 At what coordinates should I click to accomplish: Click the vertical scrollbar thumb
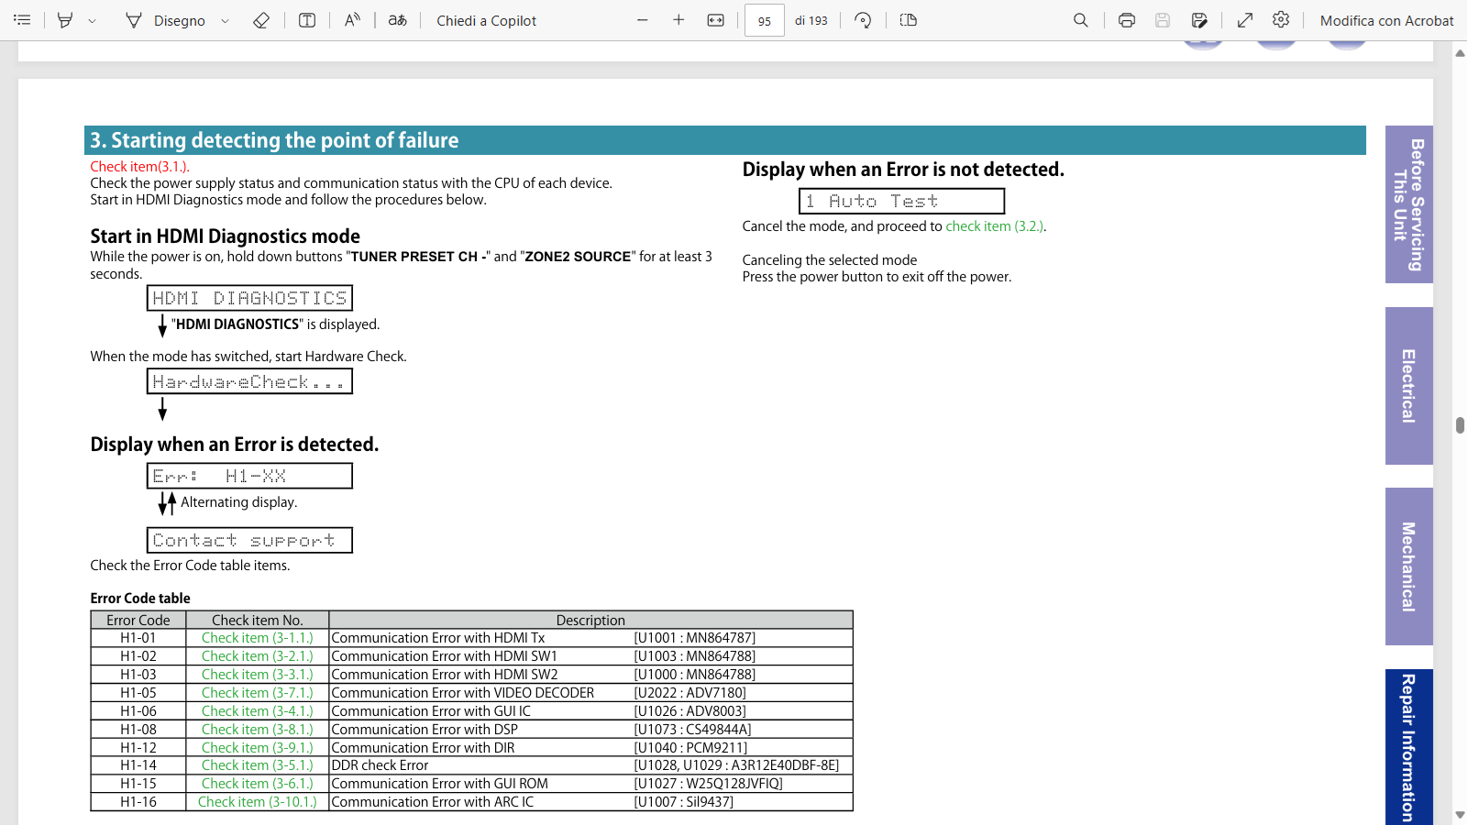1460,425
